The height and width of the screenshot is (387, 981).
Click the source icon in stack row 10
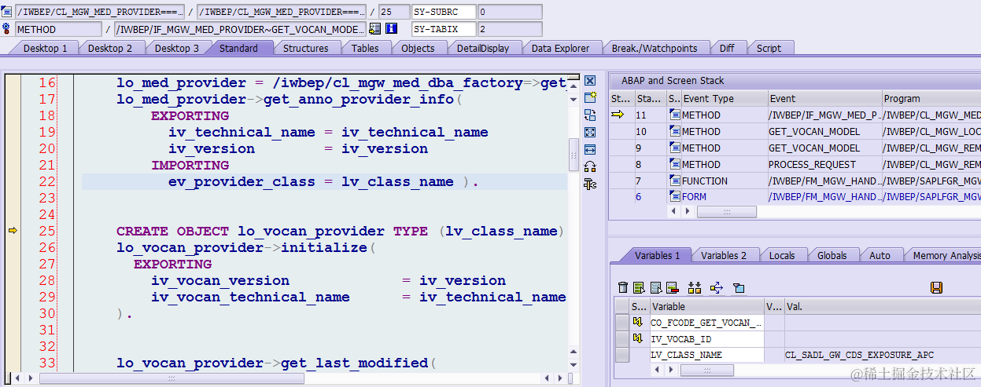coord(675,131)
